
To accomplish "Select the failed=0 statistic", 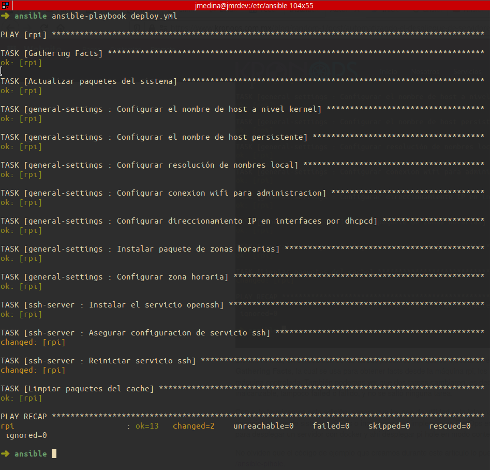I will [331, 425].
